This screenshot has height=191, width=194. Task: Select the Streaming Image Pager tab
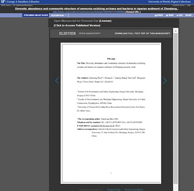[36, 15]
